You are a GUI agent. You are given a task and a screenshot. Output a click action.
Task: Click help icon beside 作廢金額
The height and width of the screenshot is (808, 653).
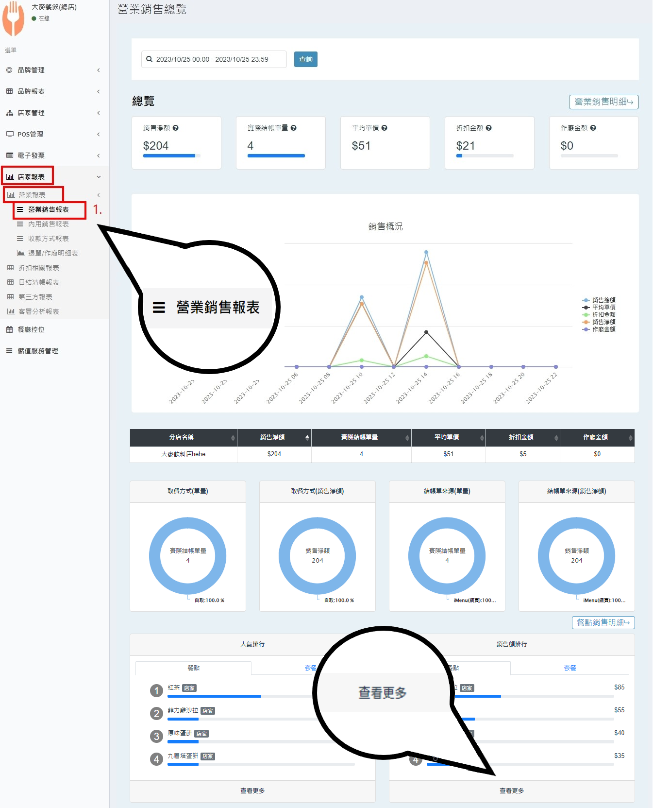(593, 128)
